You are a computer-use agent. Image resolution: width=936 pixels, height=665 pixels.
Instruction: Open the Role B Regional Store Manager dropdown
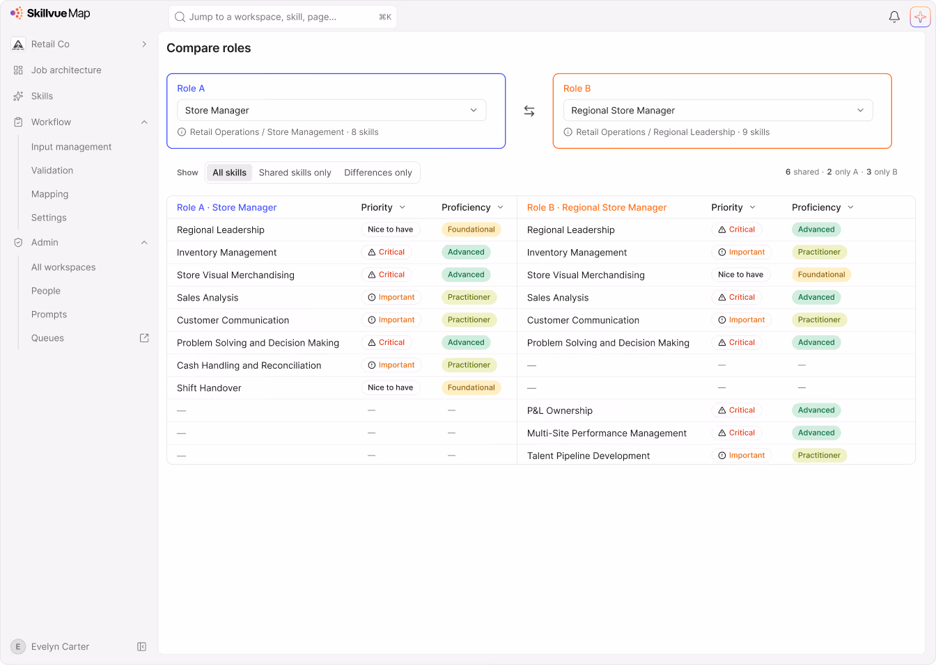pos(718,111)
